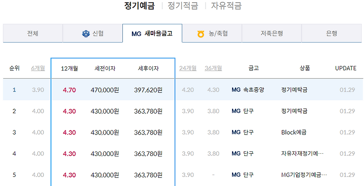Image resolution: width=364 pixels, height=186 pixels.
Task: Select the 저축은행 institution tab
Action: pyautogui.click(x=272, y=33)
